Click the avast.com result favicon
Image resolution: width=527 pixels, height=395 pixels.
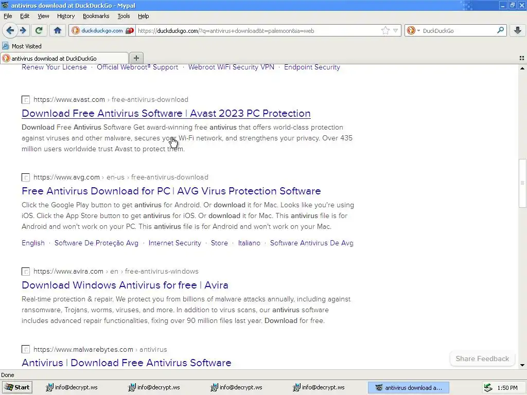tap(26, 100)
